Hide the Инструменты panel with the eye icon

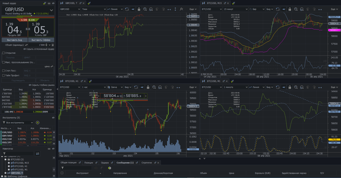(x=53, y=118)
